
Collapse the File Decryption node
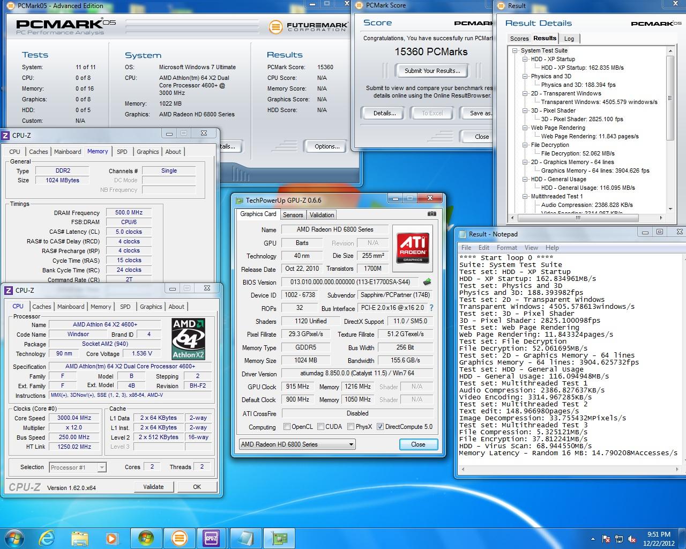point(525,145)
